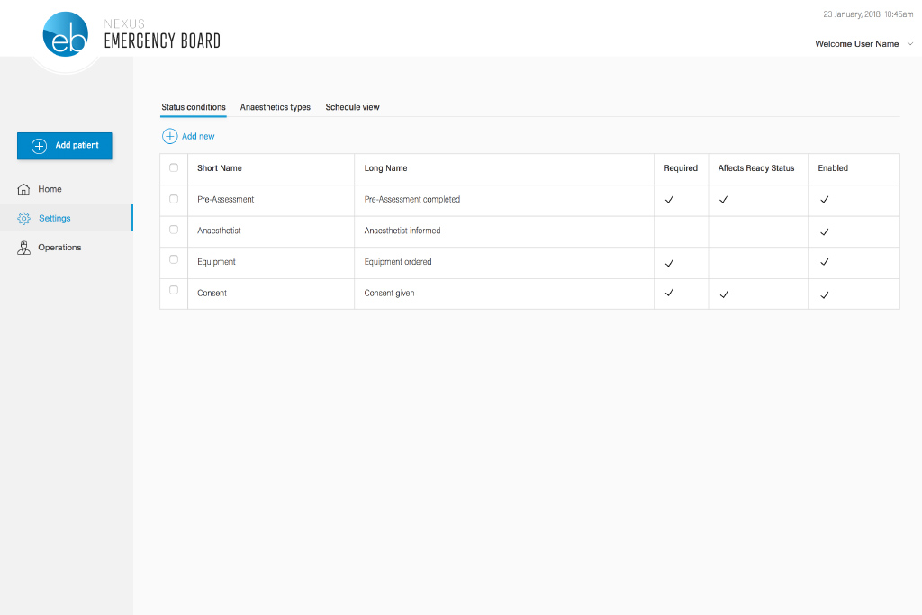Toggle Enabled checkmark for Pre-Assessment
The image size is (922, 615).
(x=825, y=200)
